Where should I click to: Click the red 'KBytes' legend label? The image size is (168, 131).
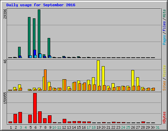[164, 118]
